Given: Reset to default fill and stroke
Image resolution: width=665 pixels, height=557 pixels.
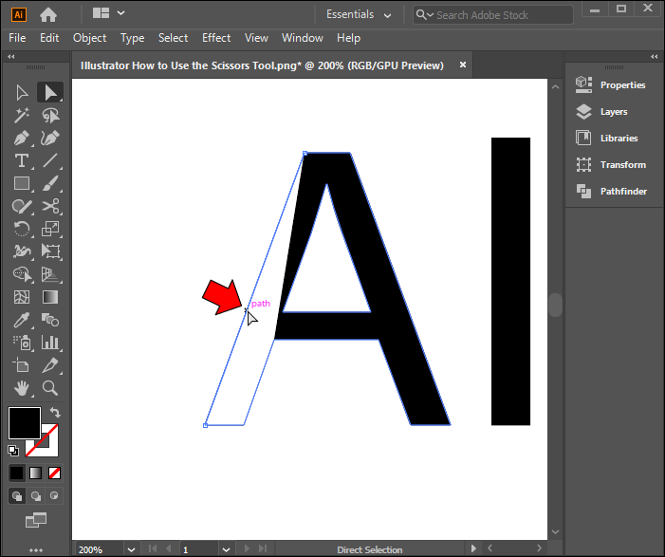Looking at the screenshot, I should click(x=13, y=451).
